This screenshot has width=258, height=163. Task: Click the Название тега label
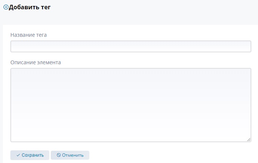29,35
